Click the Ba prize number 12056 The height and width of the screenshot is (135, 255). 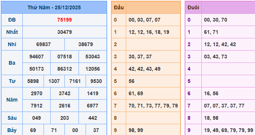[93, 69]
